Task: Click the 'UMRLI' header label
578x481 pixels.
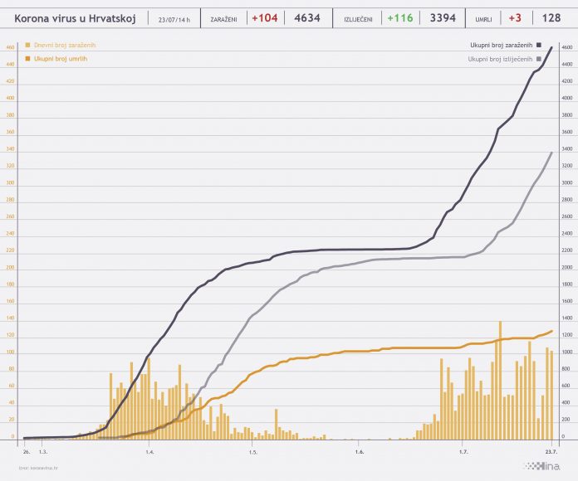Action: point(483,20)
